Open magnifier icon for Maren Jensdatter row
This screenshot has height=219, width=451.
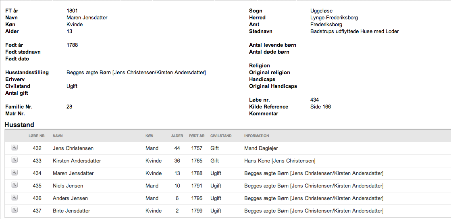15,173
